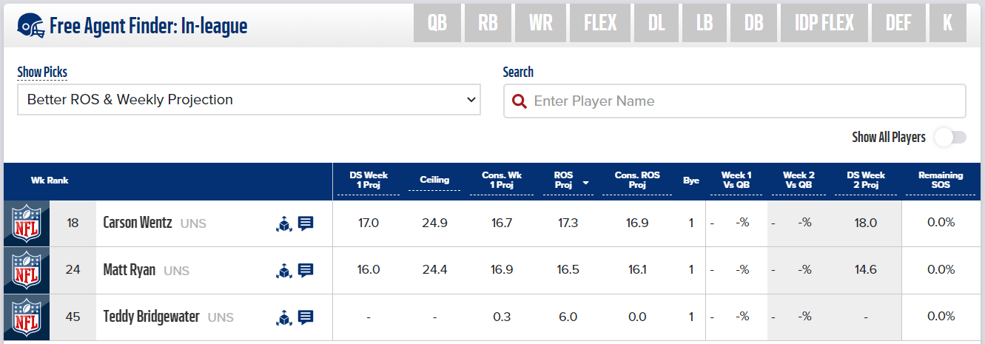Select the DL position tab
985x344 pixels.
coord(656,23)
